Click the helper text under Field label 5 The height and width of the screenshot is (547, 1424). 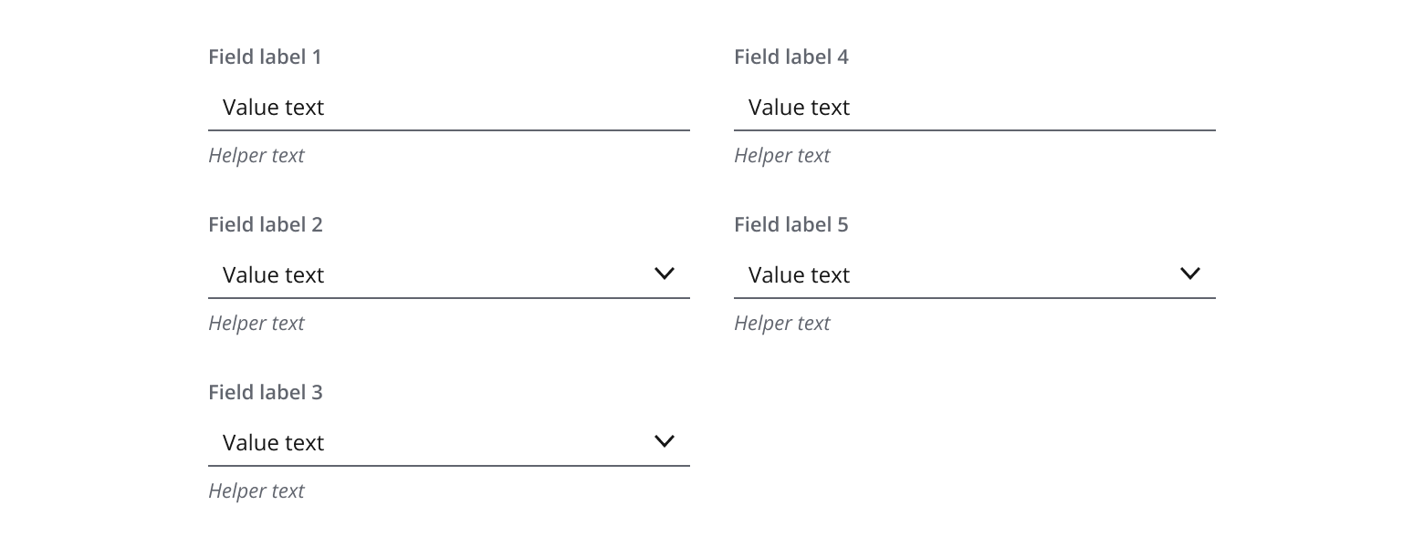coord(782,324)
